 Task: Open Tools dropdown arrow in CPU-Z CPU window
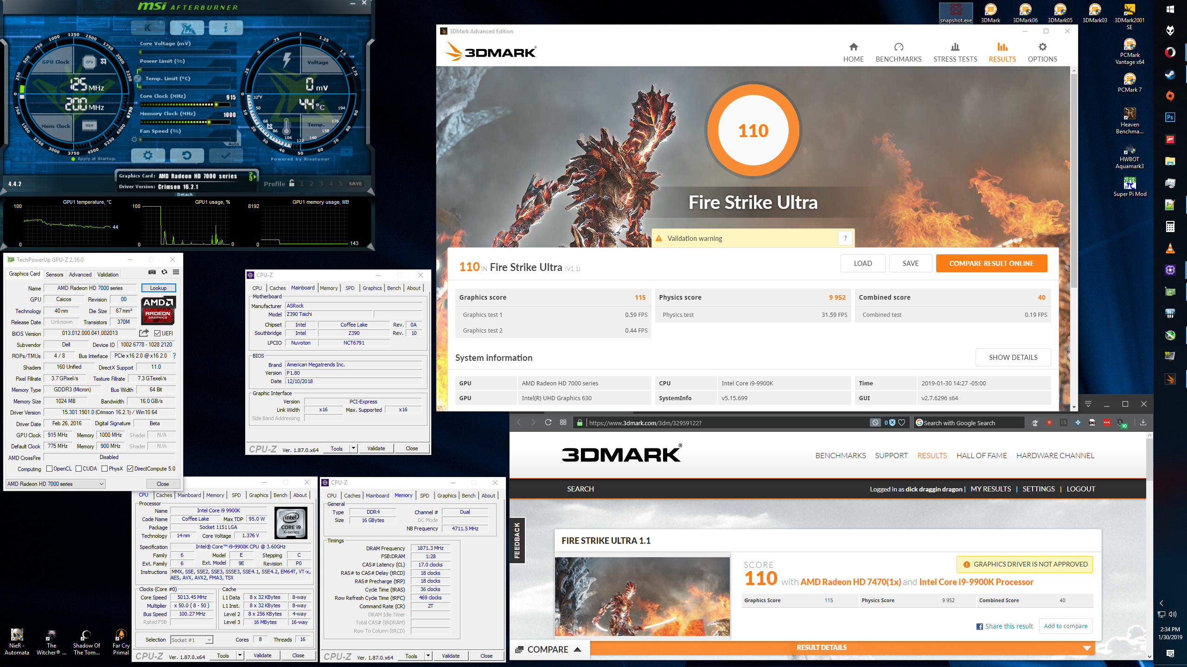(x=240, y=655)
